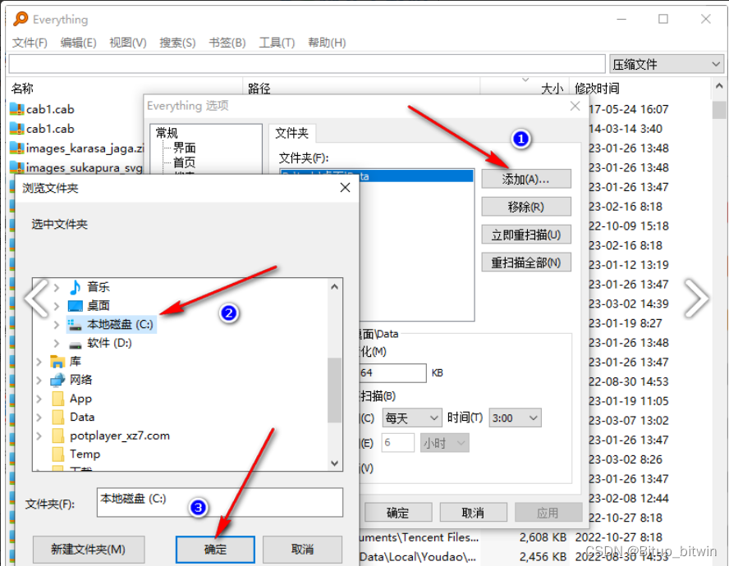Confirm with 确定 in the 浏览文件夹 dialog
The width and height of the screenshot is (729, 566).
click(x=215, y=550)
